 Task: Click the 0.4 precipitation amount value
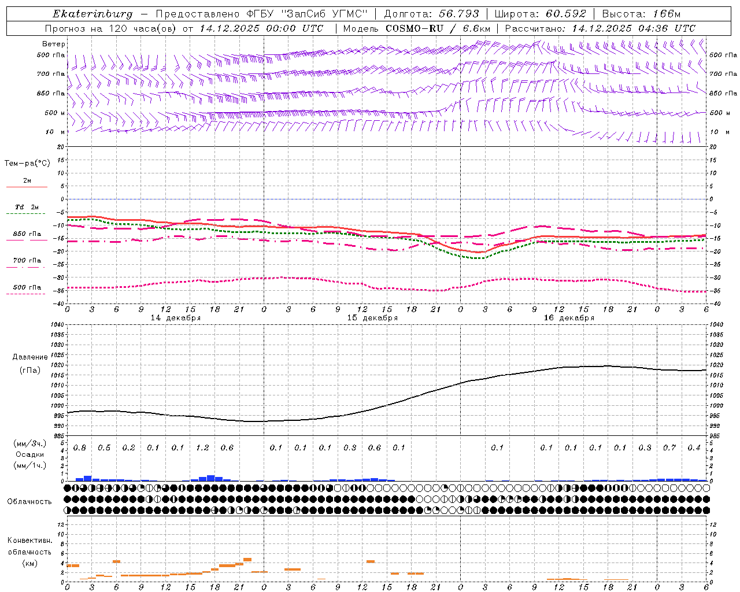pyautogui.click(x=694, y=448)
